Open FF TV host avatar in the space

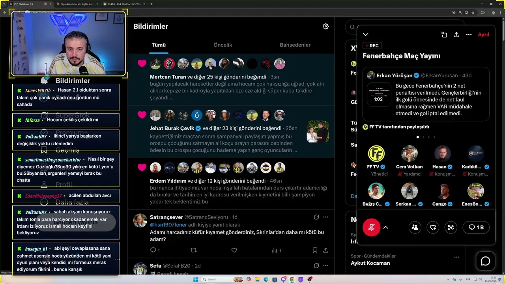tap(376, 153)
